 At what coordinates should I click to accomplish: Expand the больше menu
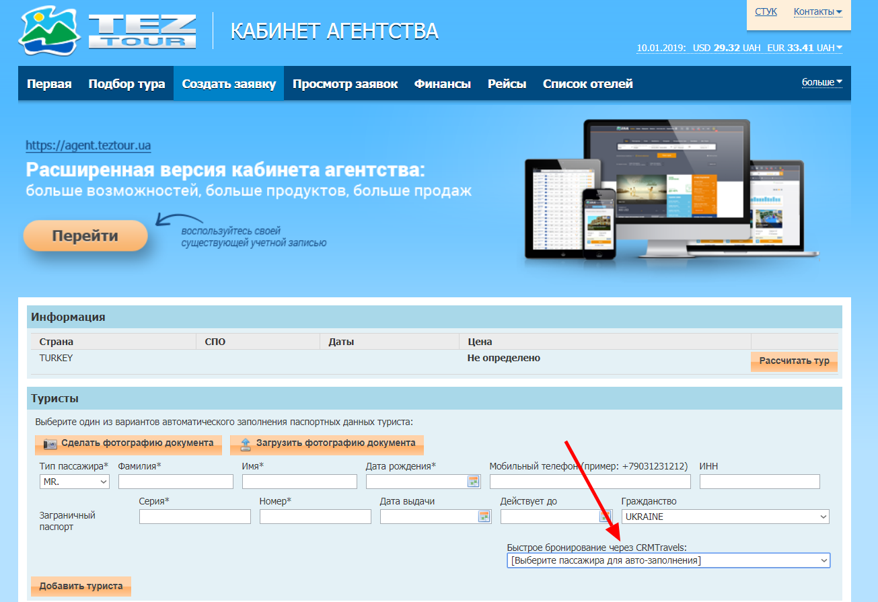click(822, 83)
